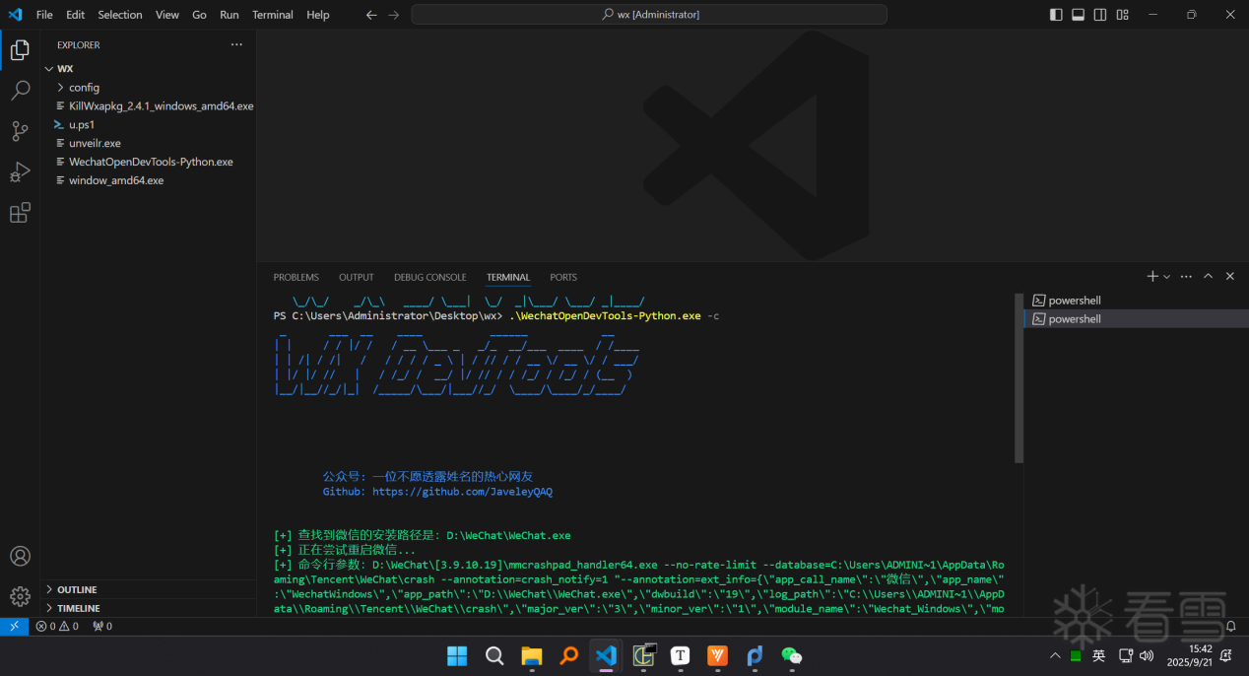Click the VS Code logo icon
The image size is (1249, 676).
(15, 15)
